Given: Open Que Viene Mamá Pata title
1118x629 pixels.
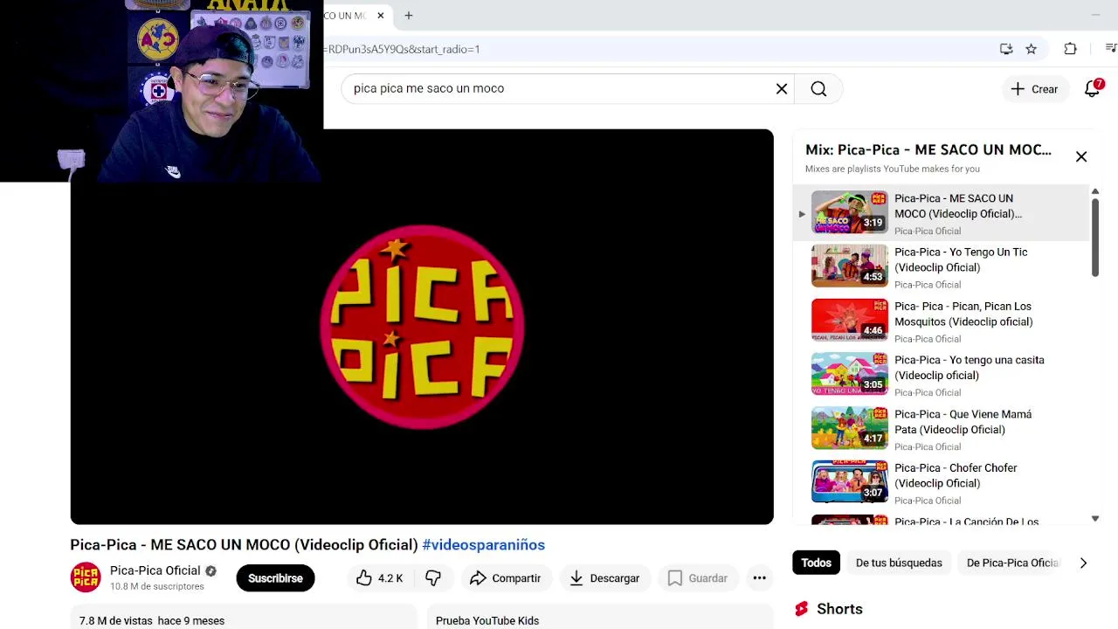Looking at the screenshot, I should (x=963, y=422).
